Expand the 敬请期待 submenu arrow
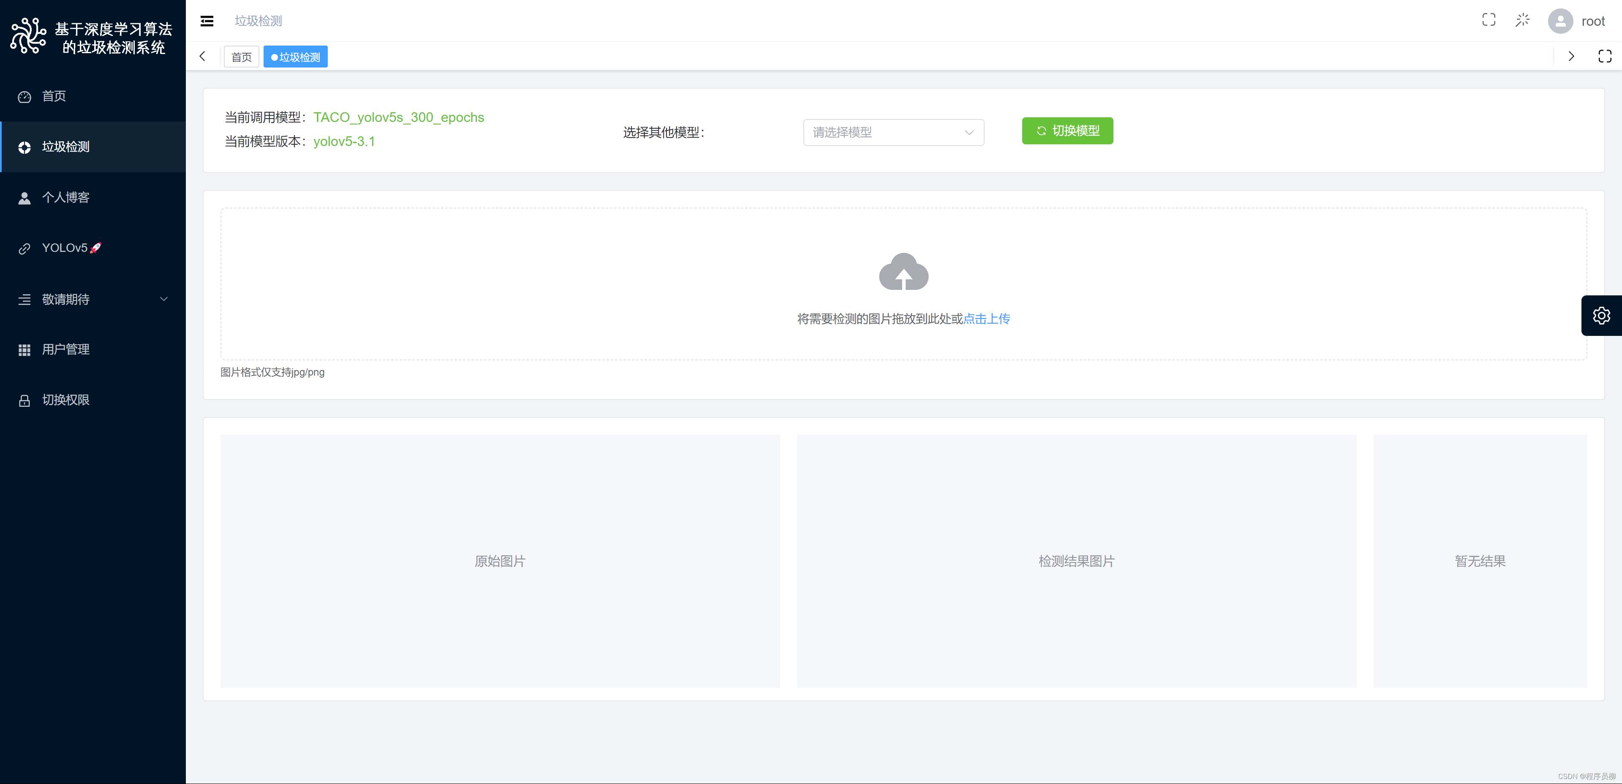This screenshot has width=1622, height=784. click(164, 299)
